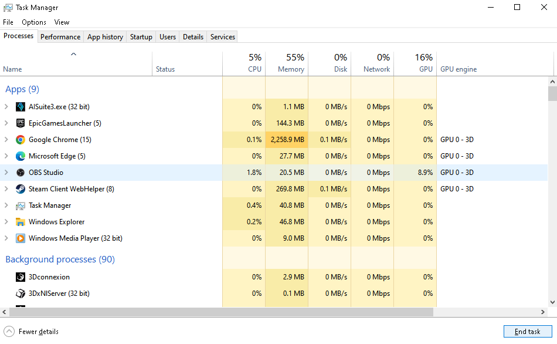Click the vertical scrollbar thumb
The image size is (557, 344).
552,93
